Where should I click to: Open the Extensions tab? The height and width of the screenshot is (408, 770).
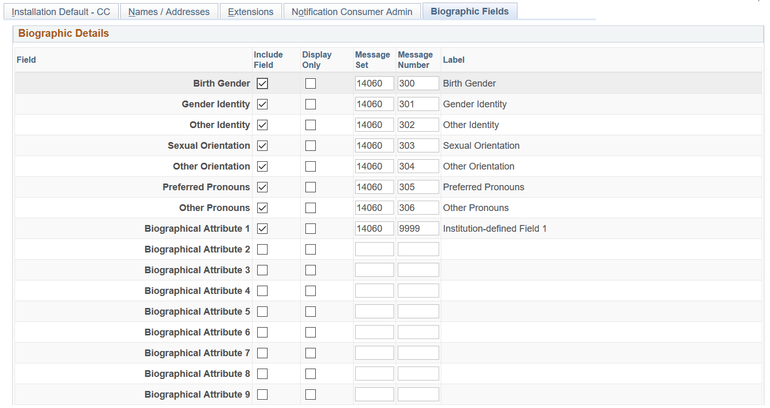pyautogui.click(x=250, y=11)
